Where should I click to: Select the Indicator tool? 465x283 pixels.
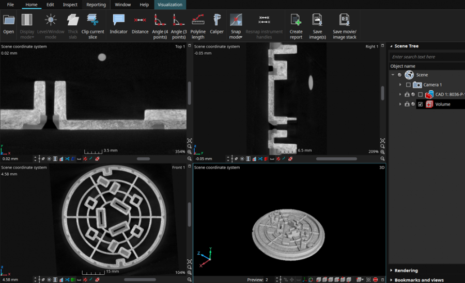(x=118, y=25)
